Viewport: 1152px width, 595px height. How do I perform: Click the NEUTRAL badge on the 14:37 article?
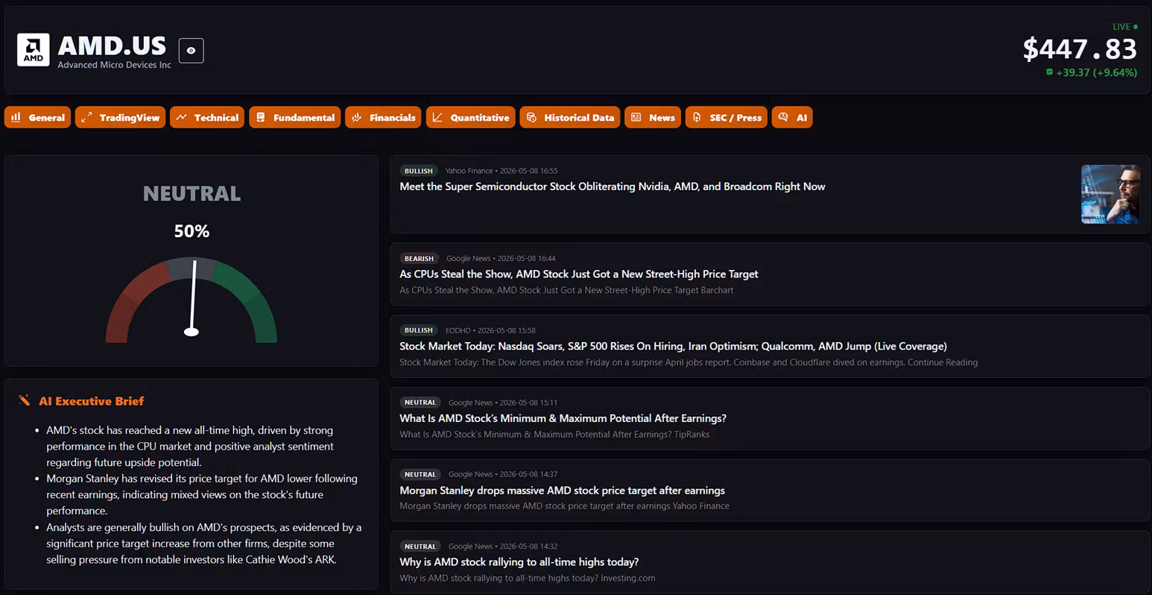(420, 474)
